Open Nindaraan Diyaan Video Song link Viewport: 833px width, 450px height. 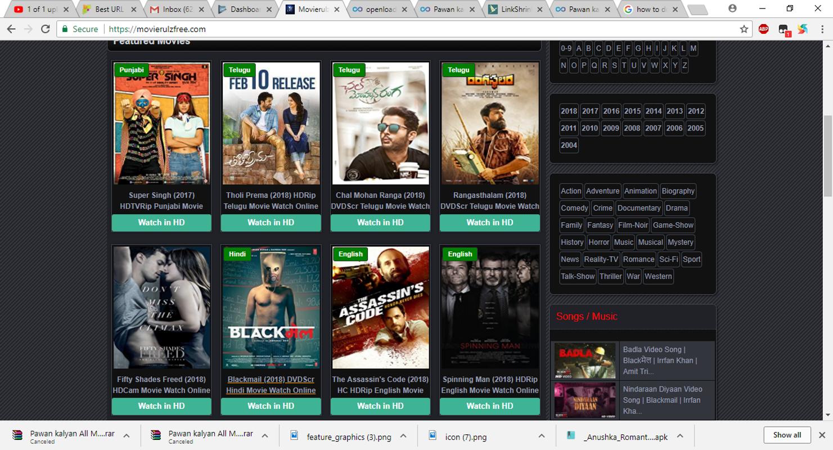click(663, 400)
